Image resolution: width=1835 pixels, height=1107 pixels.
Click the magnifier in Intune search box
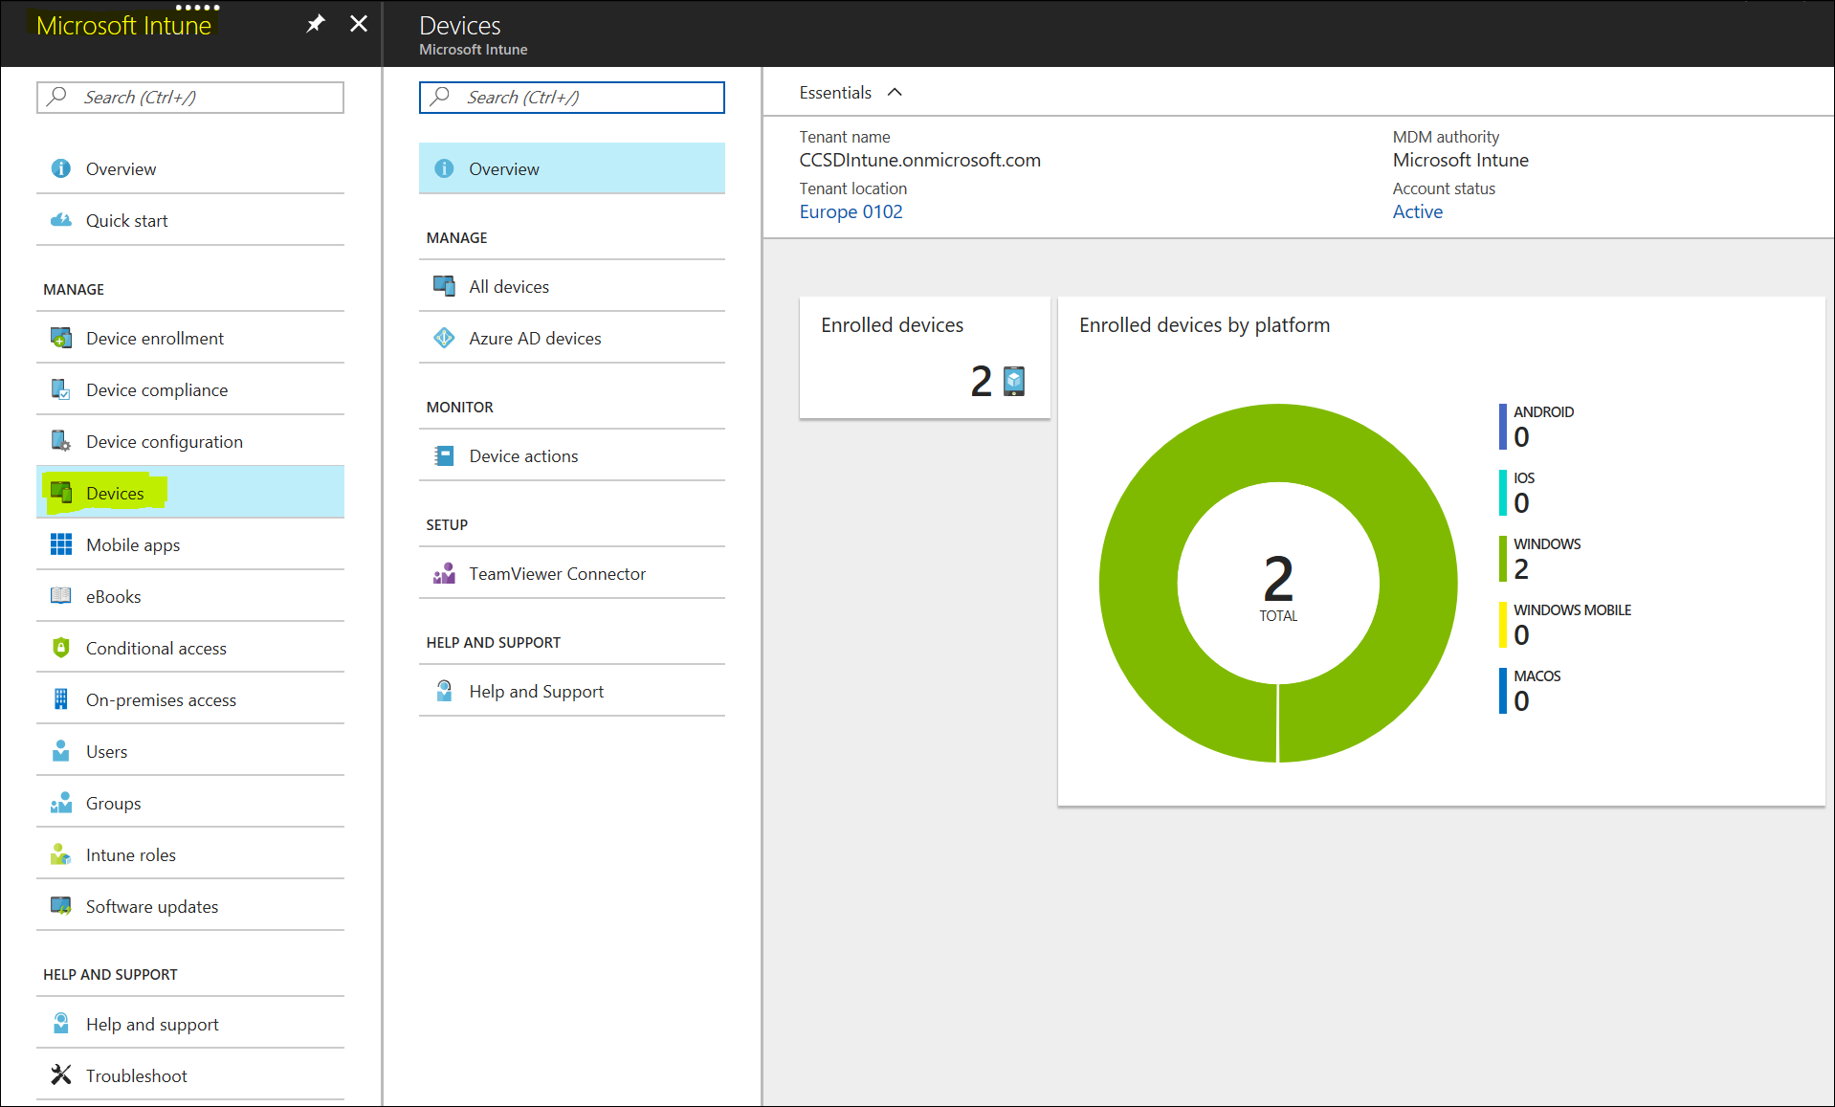pyautogui.click(x=57, y=97)
